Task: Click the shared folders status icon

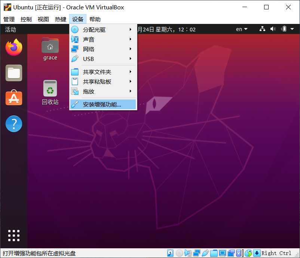Action: (214, 253)
